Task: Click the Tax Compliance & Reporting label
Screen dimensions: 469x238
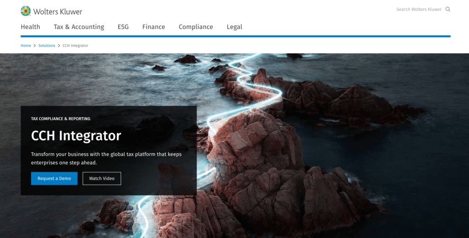Action: (61, 119)
